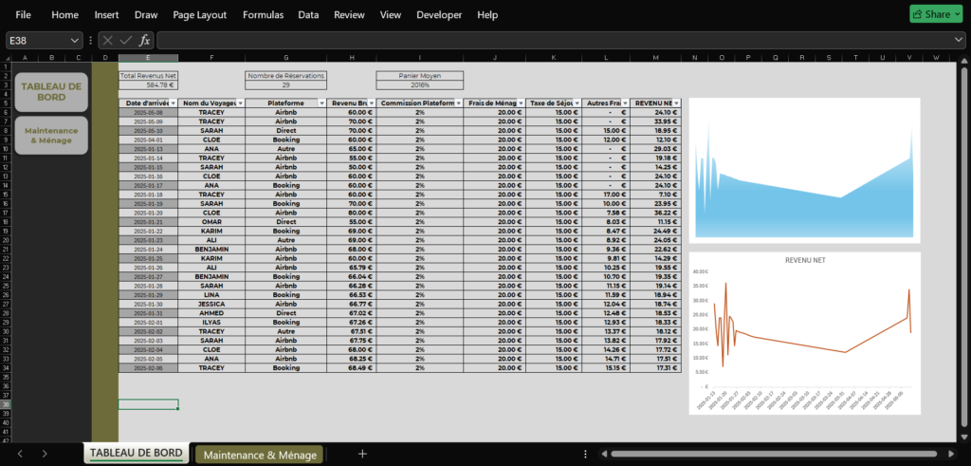Open the Plateforme column filter dropdown
This screenshot has height=466, width=971.
321,103
